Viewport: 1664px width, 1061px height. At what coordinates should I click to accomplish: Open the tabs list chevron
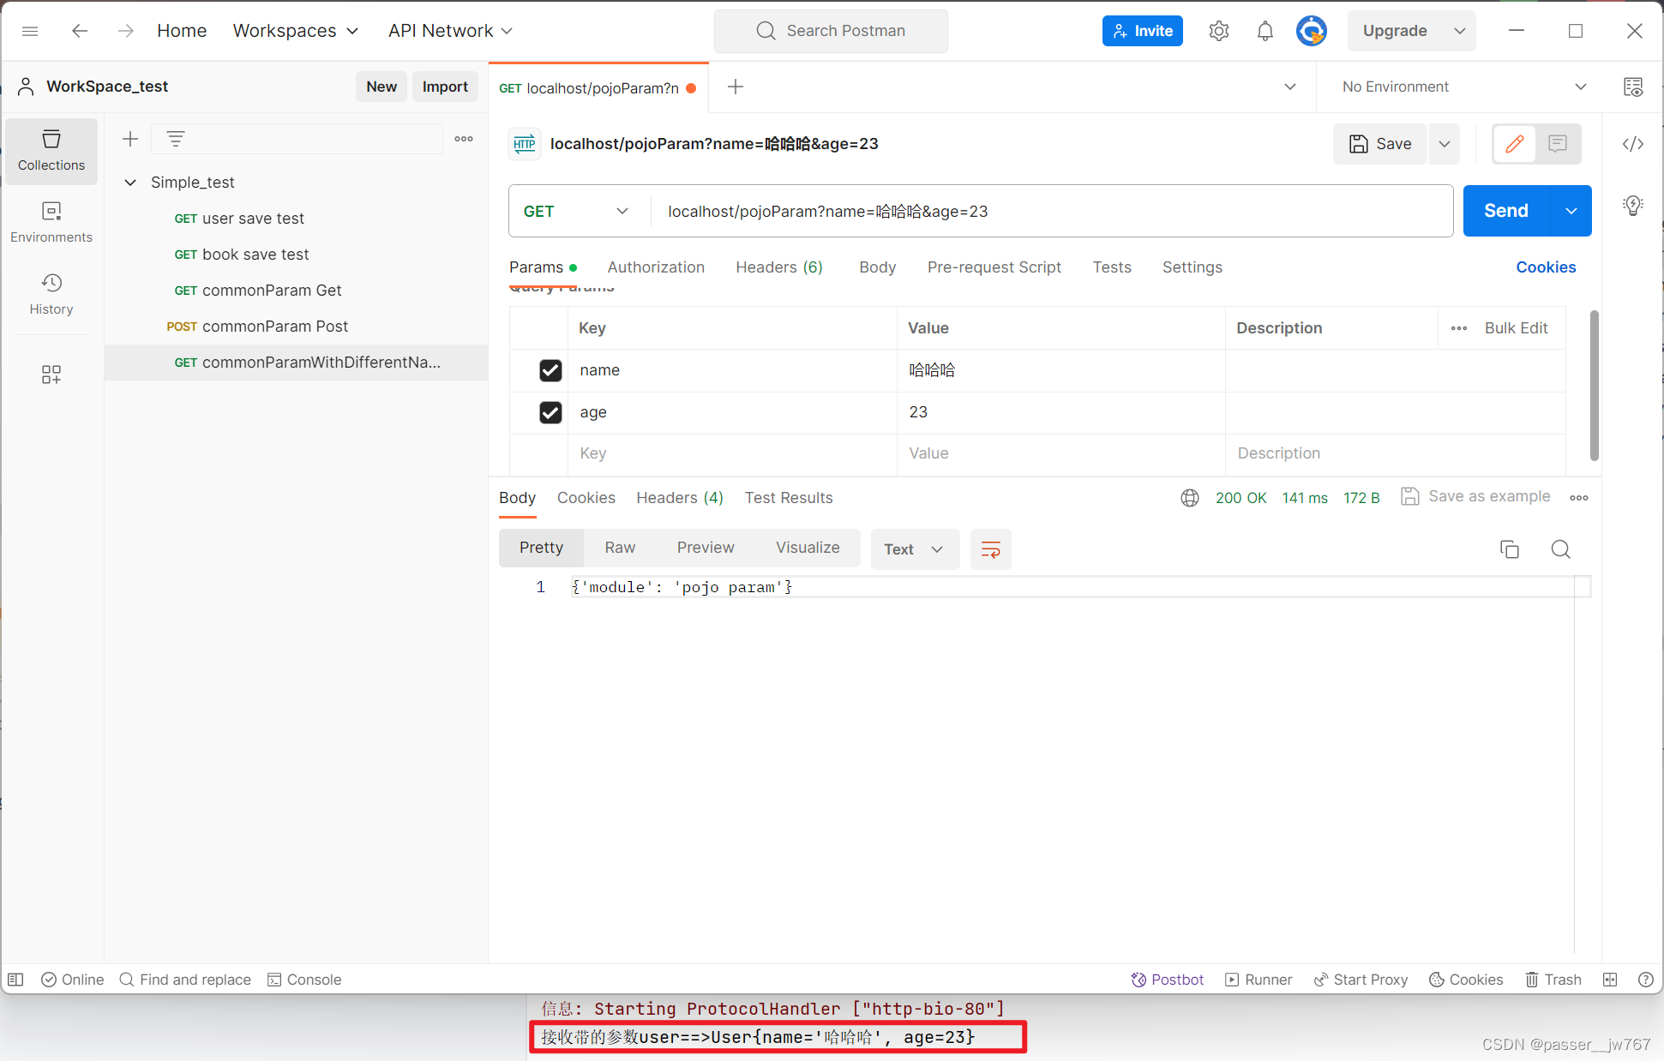1289,87
